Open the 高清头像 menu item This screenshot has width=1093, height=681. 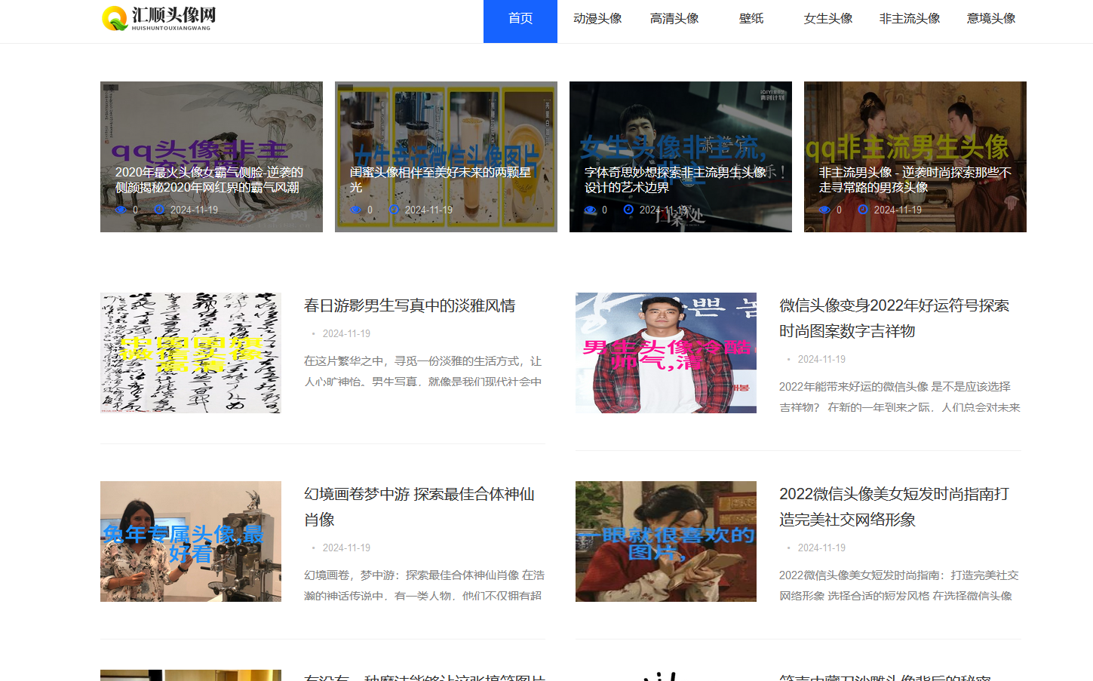click(674, 19)
